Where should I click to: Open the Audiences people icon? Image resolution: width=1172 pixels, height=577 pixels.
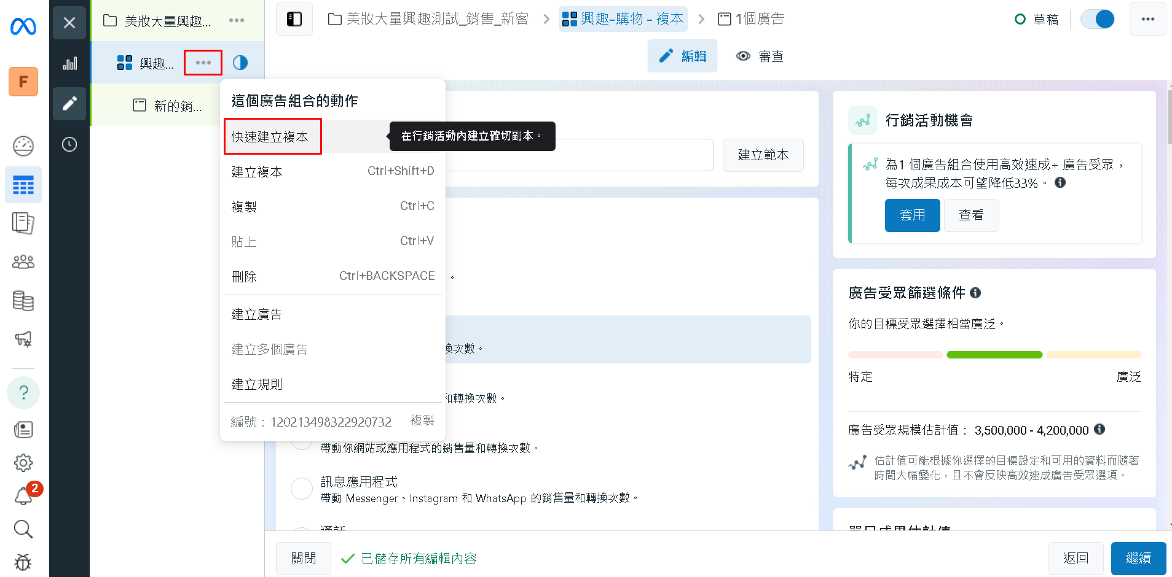(23, 262)
